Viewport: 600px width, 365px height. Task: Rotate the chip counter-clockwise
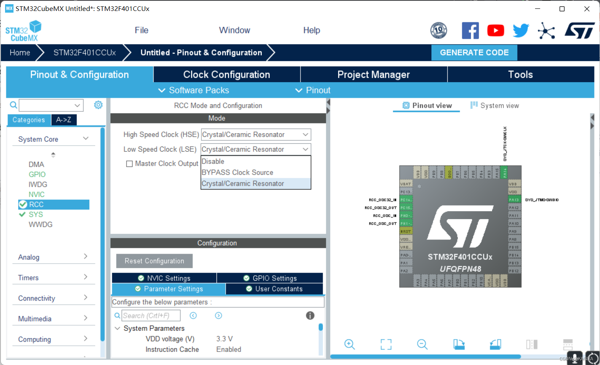click(495, 344)
